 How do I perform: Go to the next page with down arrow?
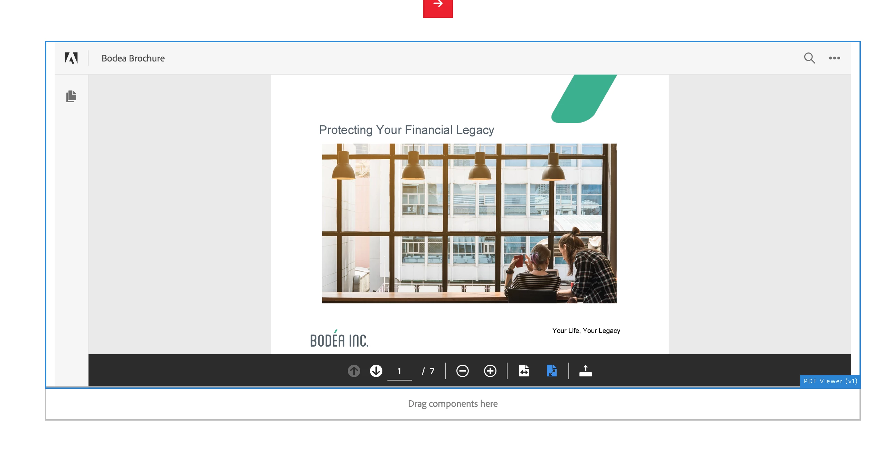(x=376, y=371)
